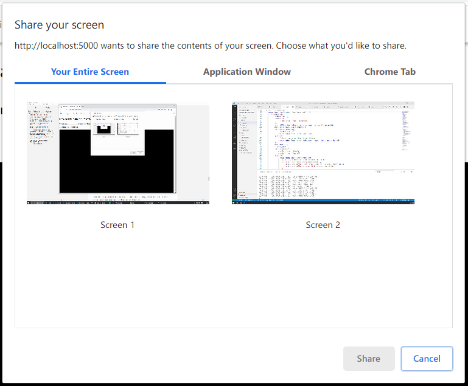Click the Cancel button
This screenshot has height=386, width=468.
[427, 359]
